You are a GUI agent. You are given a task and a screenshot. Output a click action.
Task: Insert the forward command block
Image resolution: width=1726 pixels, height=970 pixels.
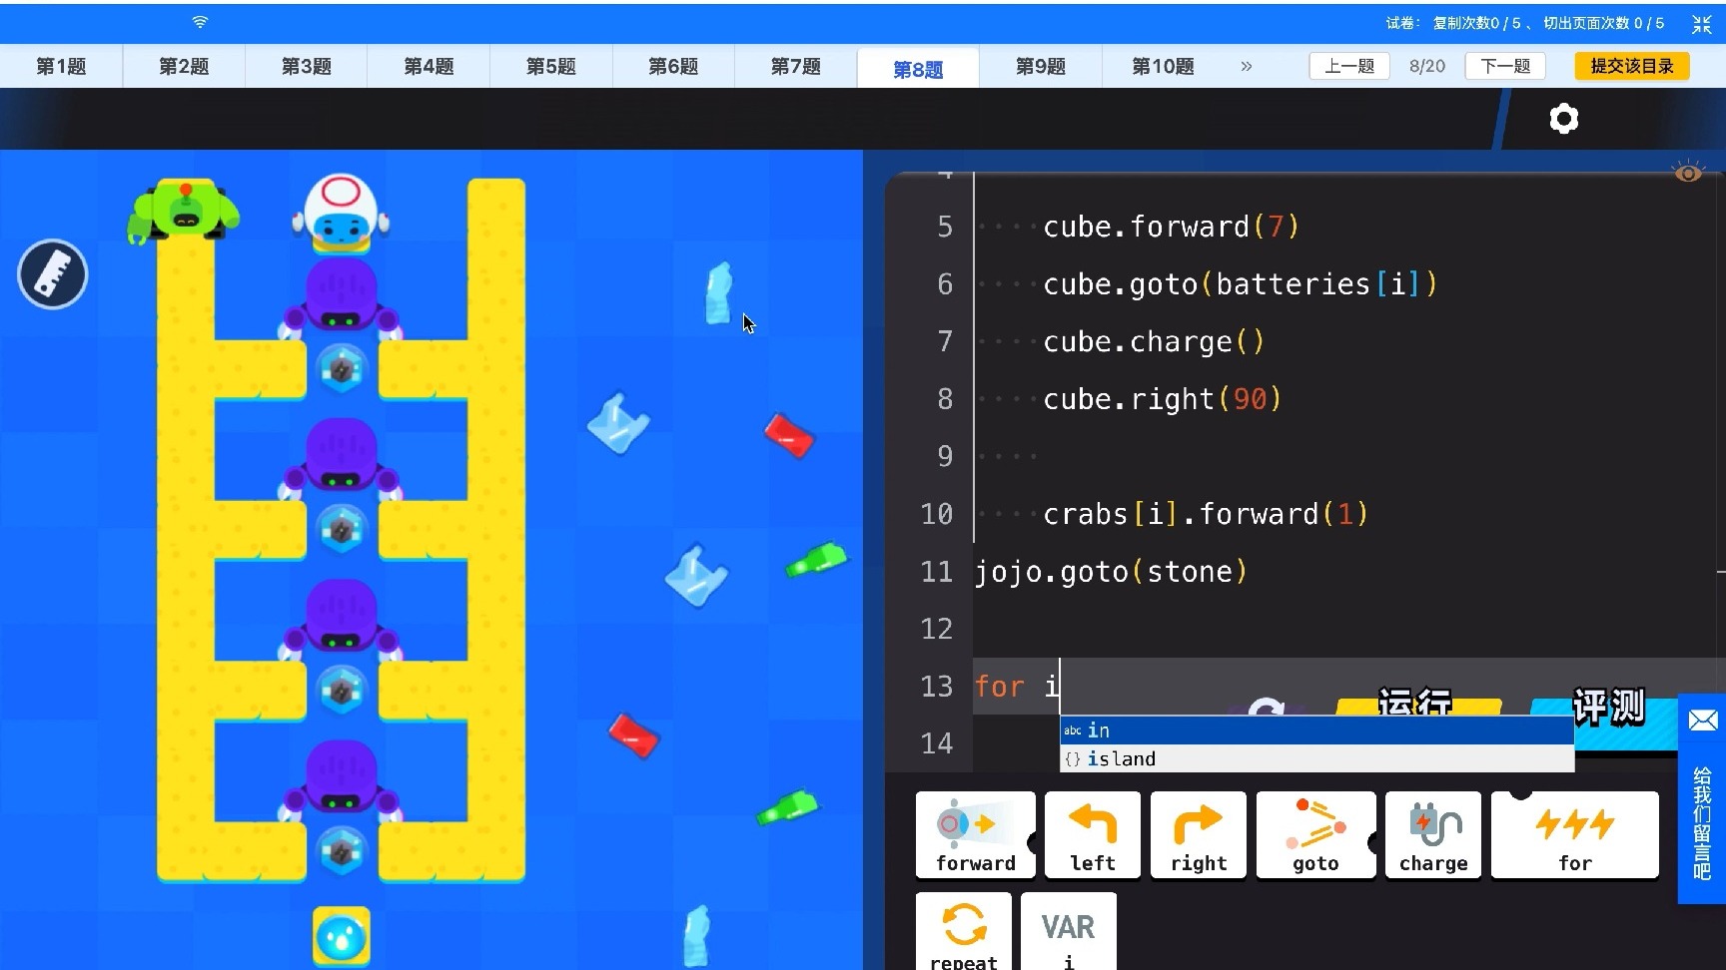[x=976, y=835]
